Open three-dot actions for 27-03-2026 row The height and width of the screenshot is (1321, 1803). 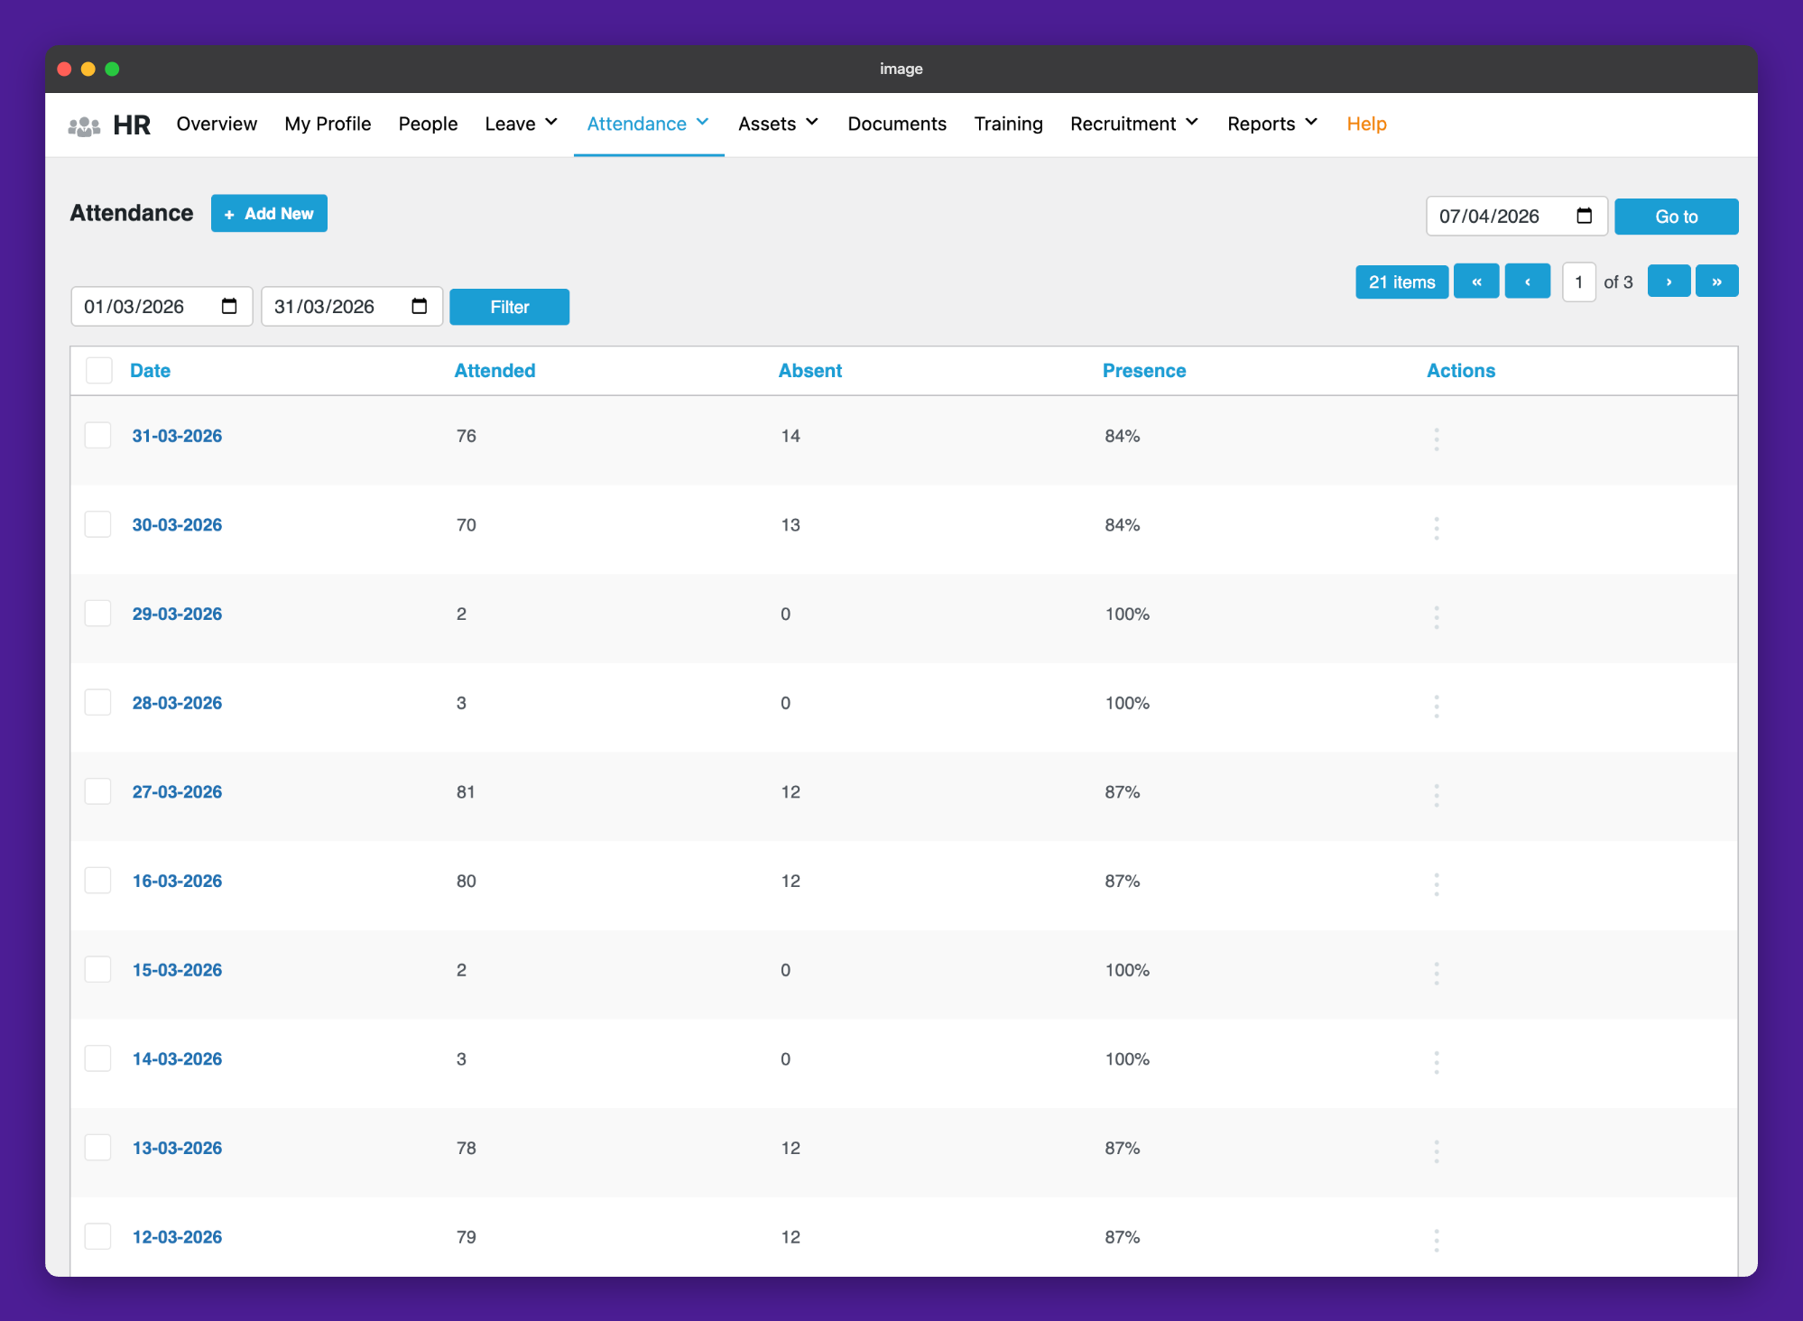1436,795
